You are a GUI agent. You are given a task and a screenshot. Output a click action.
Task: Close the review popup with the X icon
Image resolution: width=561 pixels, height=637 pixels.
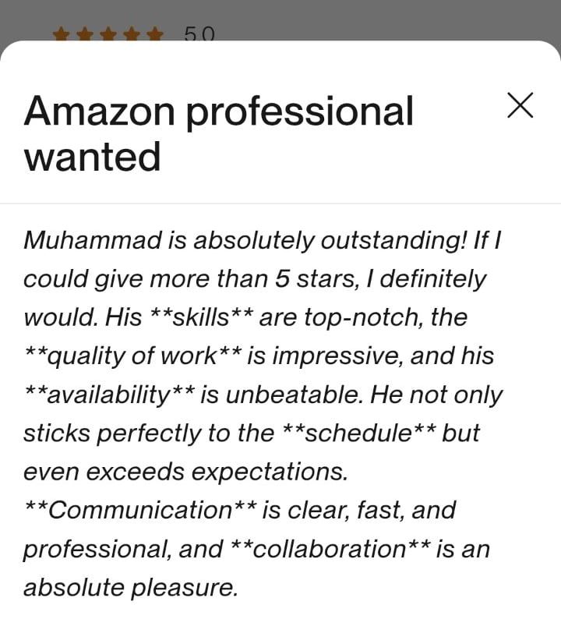point(520,105)
